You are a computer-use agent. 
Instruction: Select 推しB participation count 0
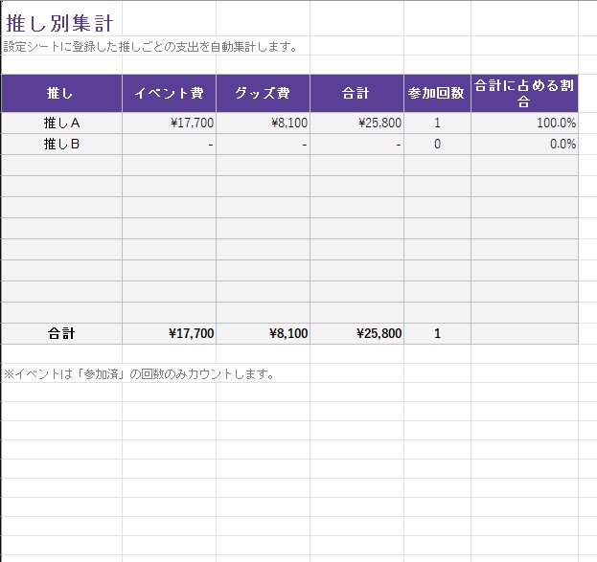438,145
